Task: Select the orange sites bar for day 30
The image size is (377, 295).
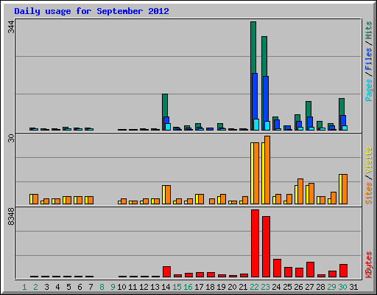Action: pyautogui.click(x=345, y=189)
